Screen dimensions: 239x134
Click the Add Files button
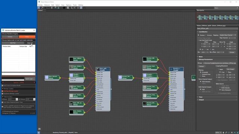13,43
